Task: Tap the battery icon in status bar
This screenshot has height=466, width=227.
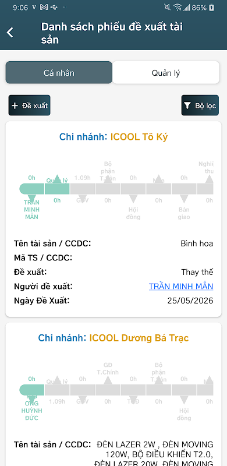Action: [x=211, y=8]
